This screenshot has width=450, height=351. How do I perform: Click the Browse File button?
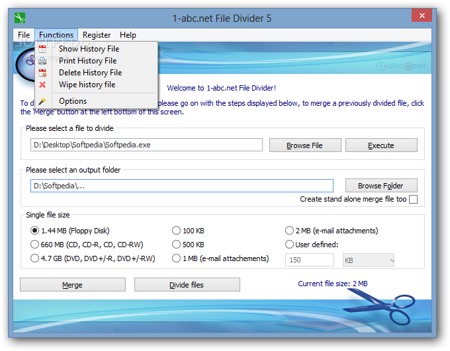pyautogui.click(x=305, y=145)
